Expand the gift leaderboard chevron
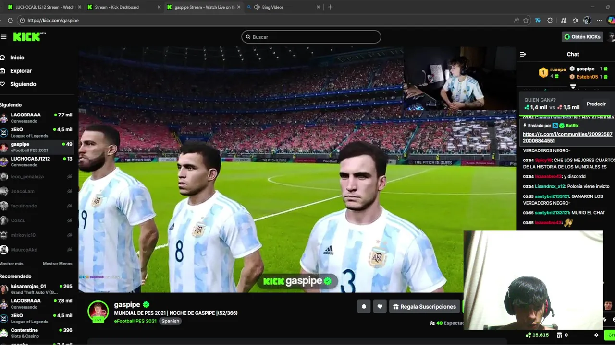615x345 pixels. [x=573, y=86]
